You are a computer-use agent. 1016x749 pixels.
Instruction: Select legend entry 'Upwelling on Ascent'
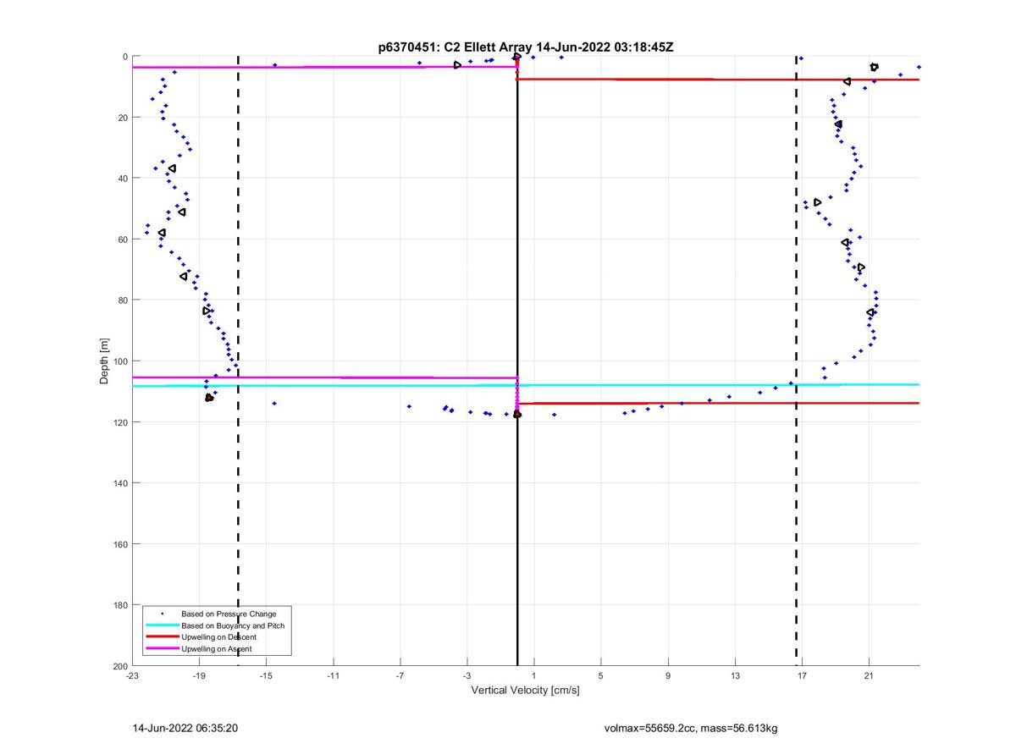[217, 649]
